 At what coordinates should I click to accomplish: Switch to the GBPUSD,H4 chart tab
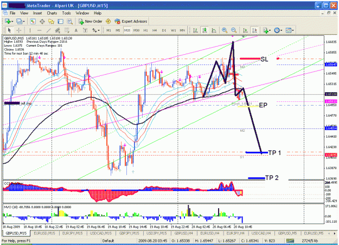pos(184,233)
